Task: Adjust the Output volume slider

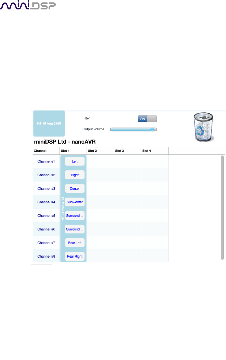Action: [x=133, y=130]
